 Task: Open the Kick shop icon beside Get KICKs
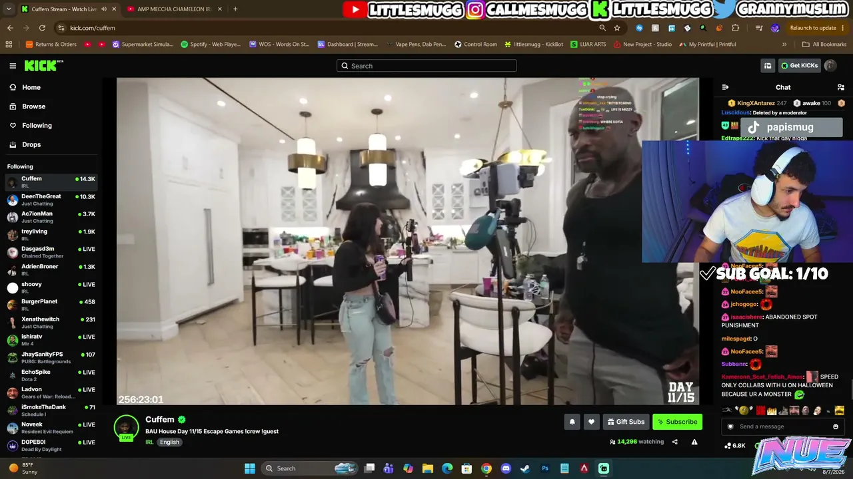tap(768, 66)
